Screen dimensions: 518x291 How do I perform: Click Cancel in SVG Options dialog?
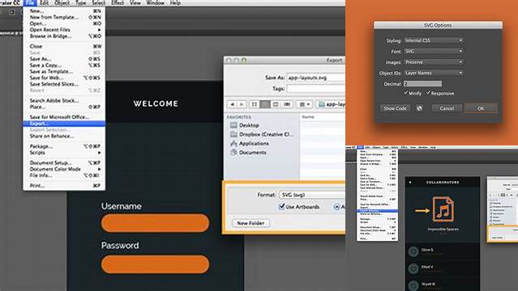tap(447, 108)
